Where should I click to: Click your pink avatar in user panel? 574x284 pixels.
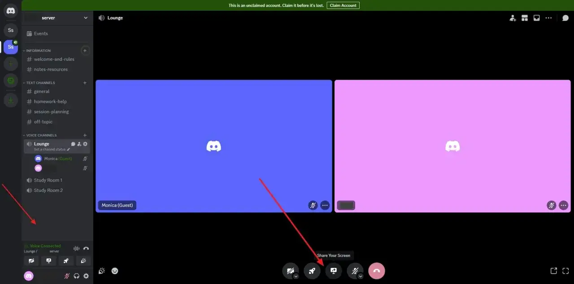(x=29, y=276)
